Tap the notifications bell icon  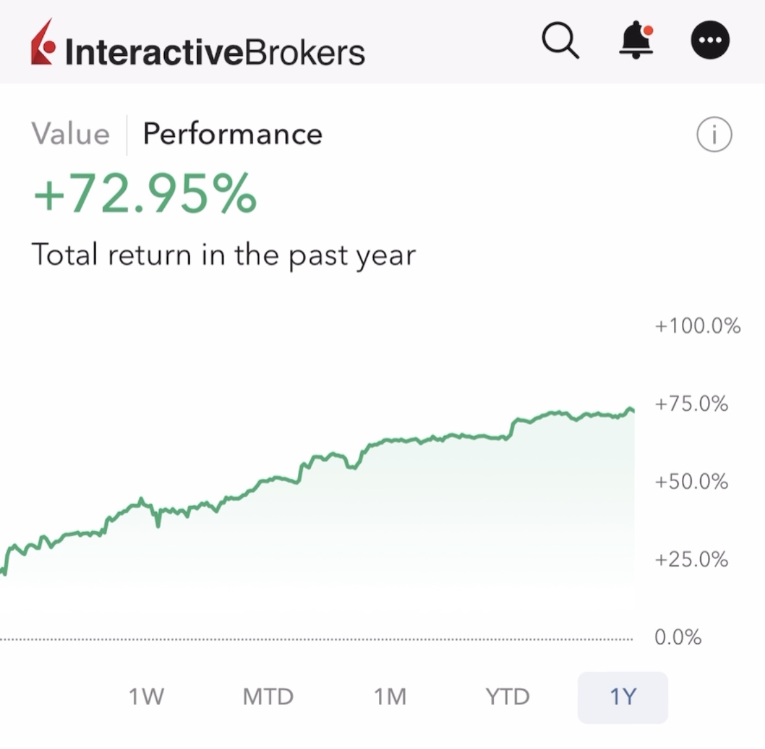636,41
